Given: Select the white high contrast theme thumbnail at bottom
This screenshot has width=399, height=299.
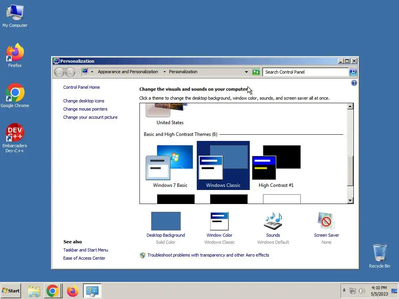Looking at the screenshot, I should coord(282,199).
